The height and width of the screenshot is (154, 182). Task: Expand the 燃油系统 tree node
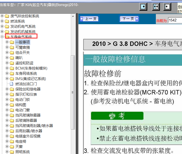point(2,21)
